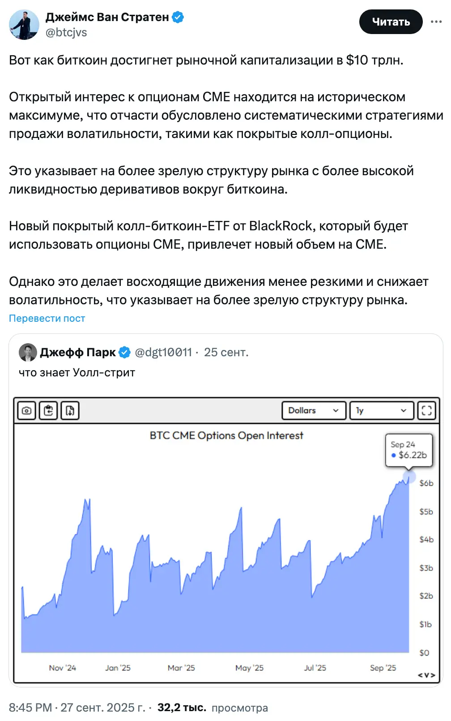This screenshot has width=451, height=721.
Task: Open James Van Straten's profile avatar
Action: [24, 25]
